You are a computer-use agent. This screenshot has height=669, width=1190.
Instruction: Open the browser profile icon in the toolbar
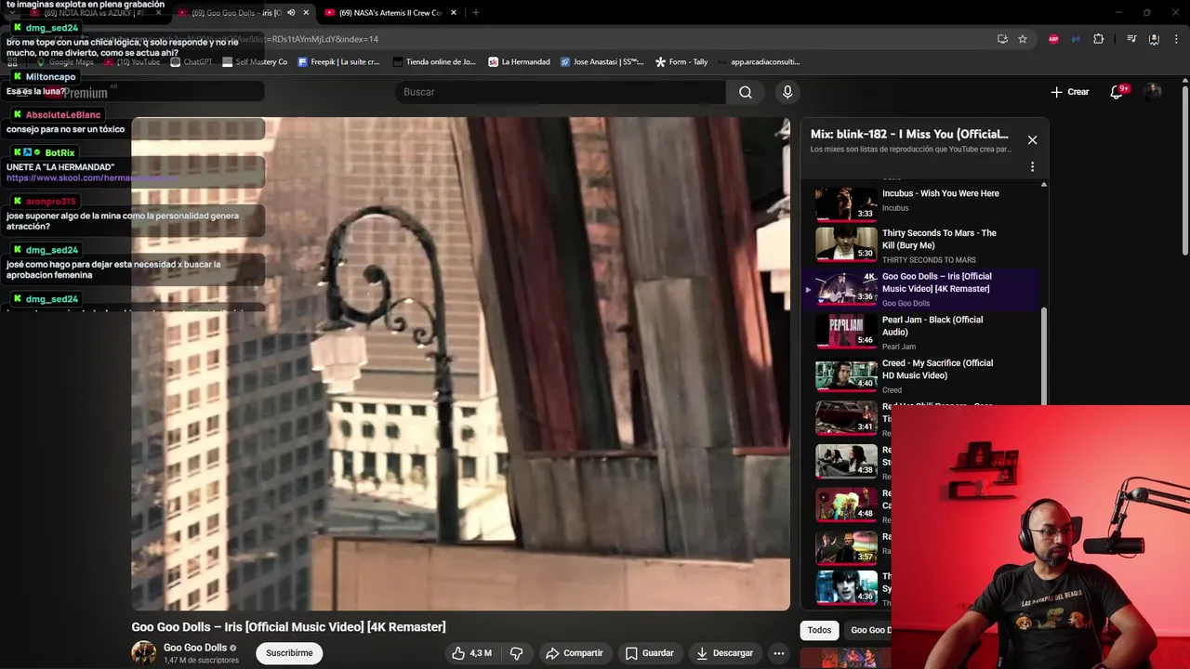click(1154, 39)
